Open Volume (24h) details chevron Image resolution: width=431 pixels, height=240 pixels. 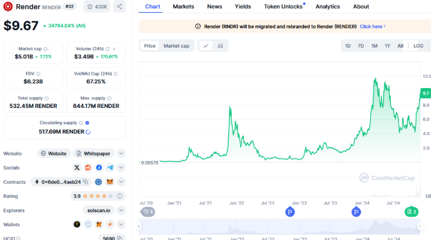[x=114, y=49]
